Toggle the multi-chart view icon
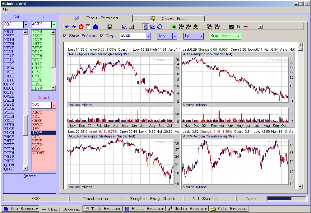This screenshot has width=311, height=213. coord(146,27)
